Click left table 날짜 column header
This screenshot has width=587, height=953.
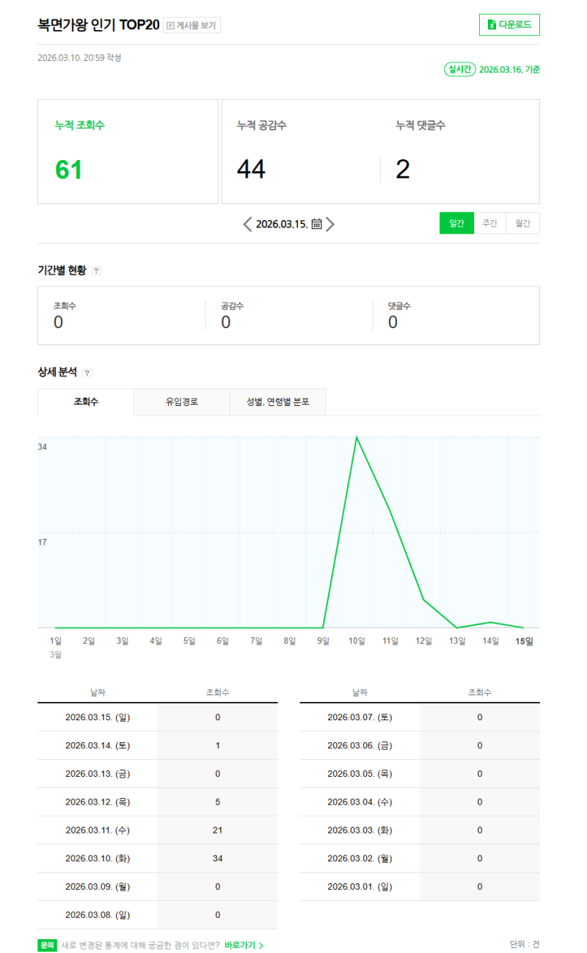pyautogui.click(x=98, y=692)
